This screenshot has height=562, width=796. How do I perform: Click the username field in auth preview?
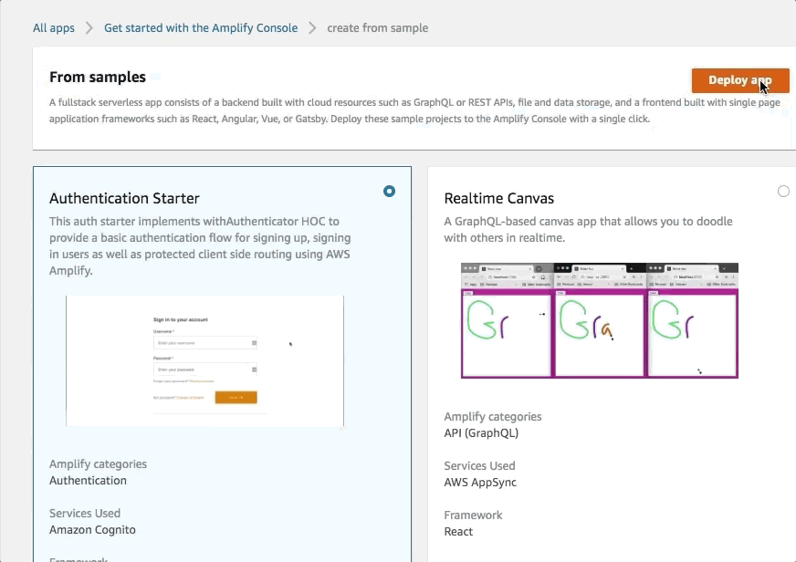tap(204, 343)
